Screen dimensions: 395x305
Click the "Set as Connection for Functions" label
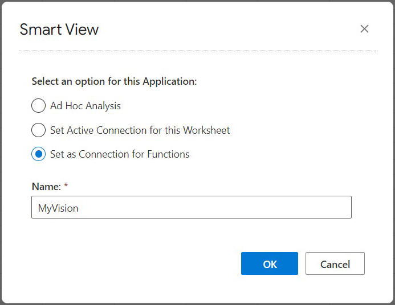pyautogui.click(x=120, y=154)
